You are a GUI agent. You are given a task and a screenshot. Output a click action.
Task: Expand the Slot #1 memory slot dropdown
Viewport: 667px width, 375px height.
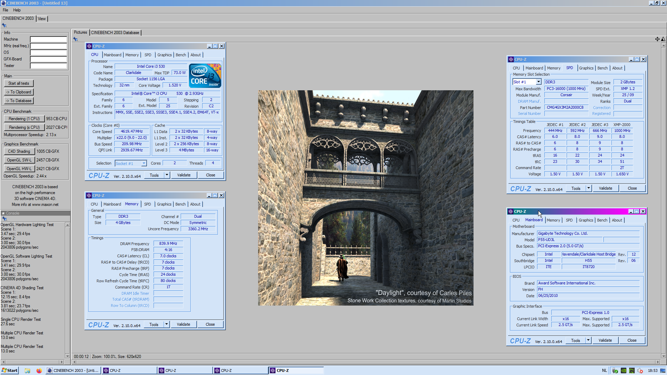pos(538,82)
